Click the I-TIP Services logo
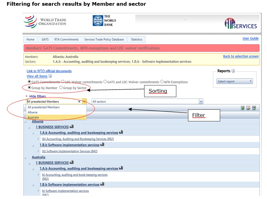 [241, 23]
